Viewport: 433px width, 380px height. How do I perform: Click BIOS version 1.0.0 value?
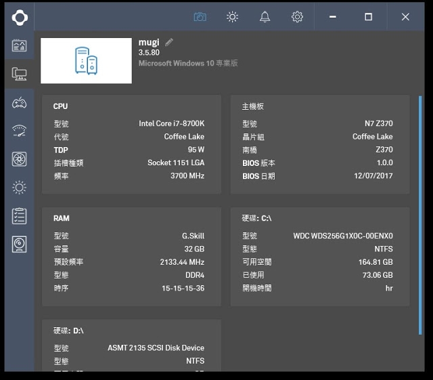pos(385,163)
